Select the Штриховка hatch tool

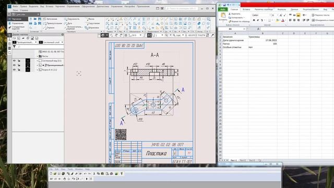[92, 28]
